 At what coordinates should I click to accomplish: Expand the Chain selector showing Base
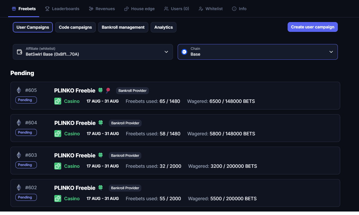pos(257,52)
